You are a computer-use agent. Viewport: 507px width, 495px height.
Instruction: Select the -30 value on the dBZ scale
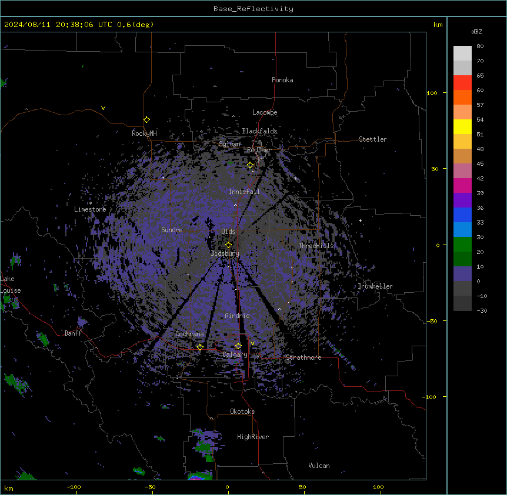point(482,310)
